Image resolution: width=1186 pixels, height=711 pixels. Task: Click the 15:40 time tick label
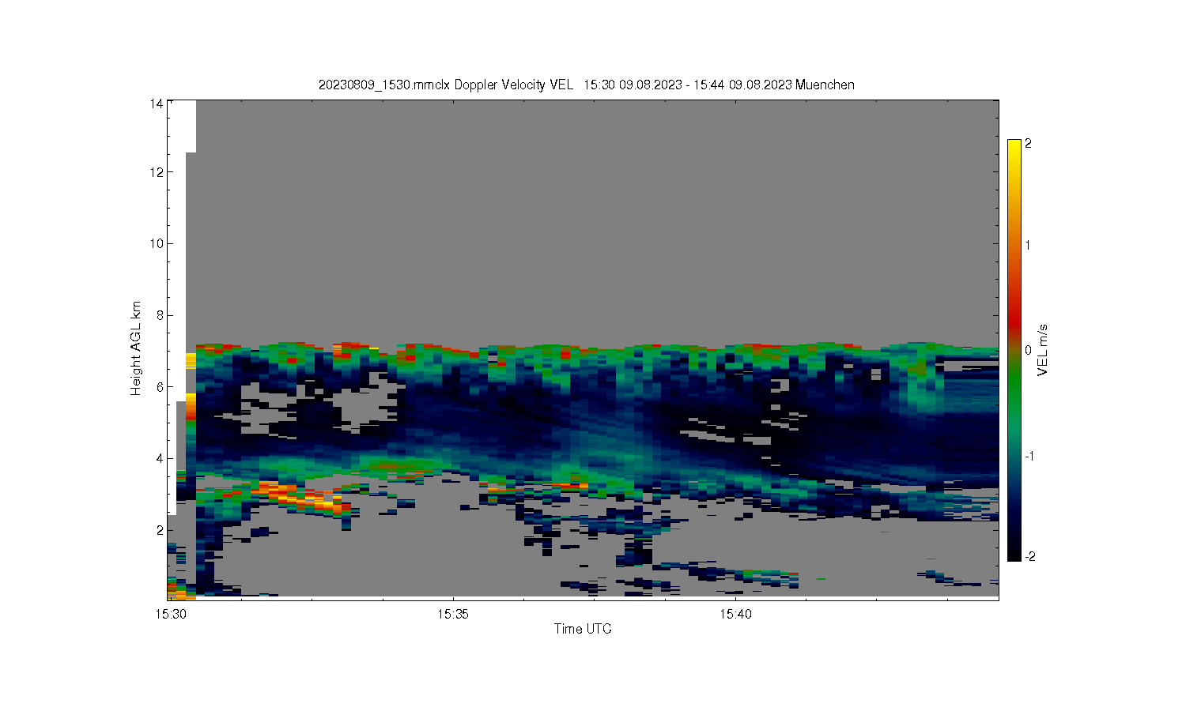click(735, 614)
